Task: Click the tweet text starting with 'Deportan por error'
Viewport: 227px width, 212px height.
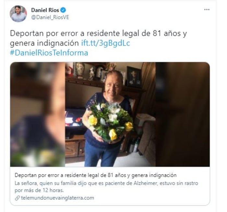Action: coord(99,38)
